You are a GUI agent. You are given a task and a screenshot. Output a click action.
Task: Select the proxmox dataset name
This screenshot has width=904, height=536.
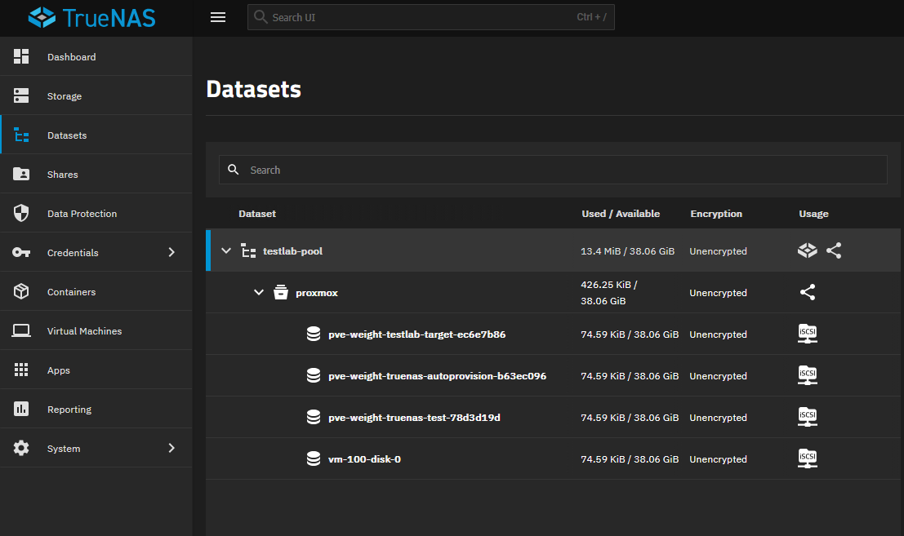(317, 293)
